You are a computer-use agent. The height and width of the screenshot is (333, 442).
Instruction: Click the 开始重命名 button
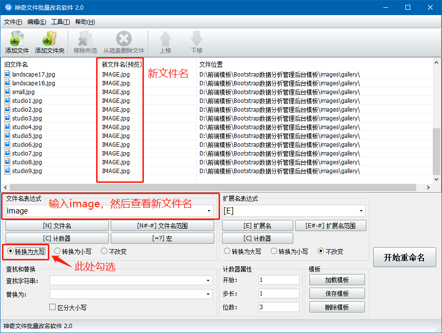tap(404, 257)
